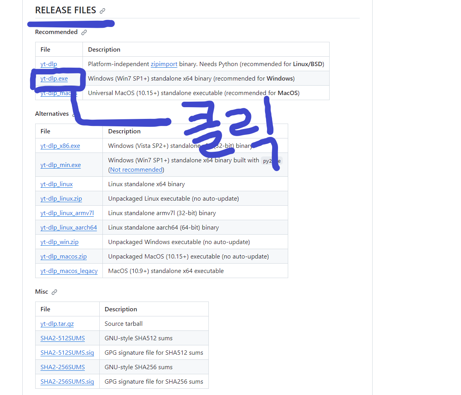
Task: Click the Recommended subheading text
Action: click(x=56, y=32)
